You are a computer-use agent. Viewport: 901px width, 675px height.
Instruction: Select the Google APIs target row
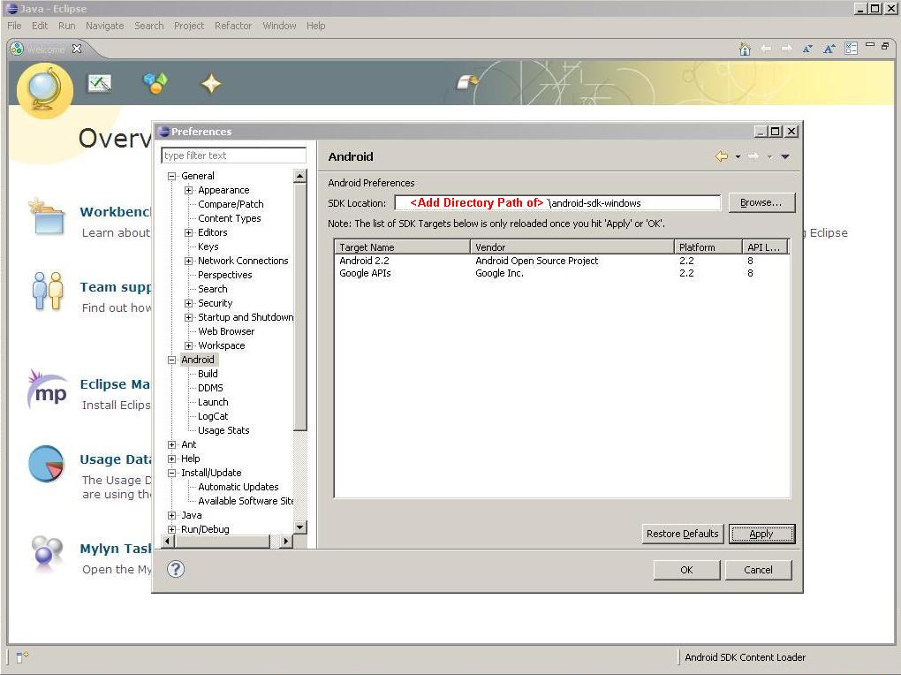coord(562,274)
